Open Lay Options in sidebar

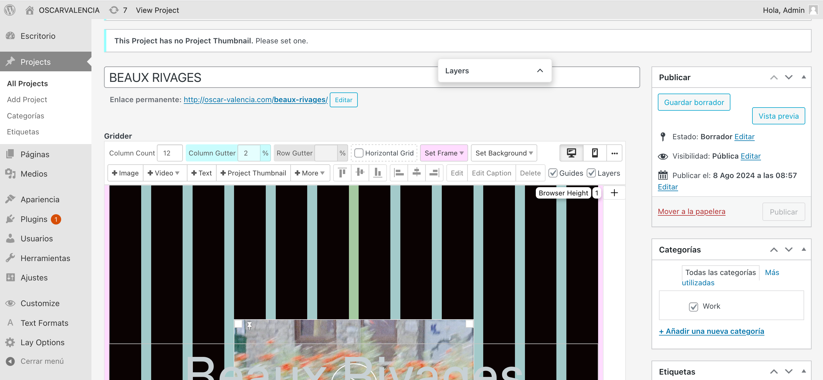(43, 342)
